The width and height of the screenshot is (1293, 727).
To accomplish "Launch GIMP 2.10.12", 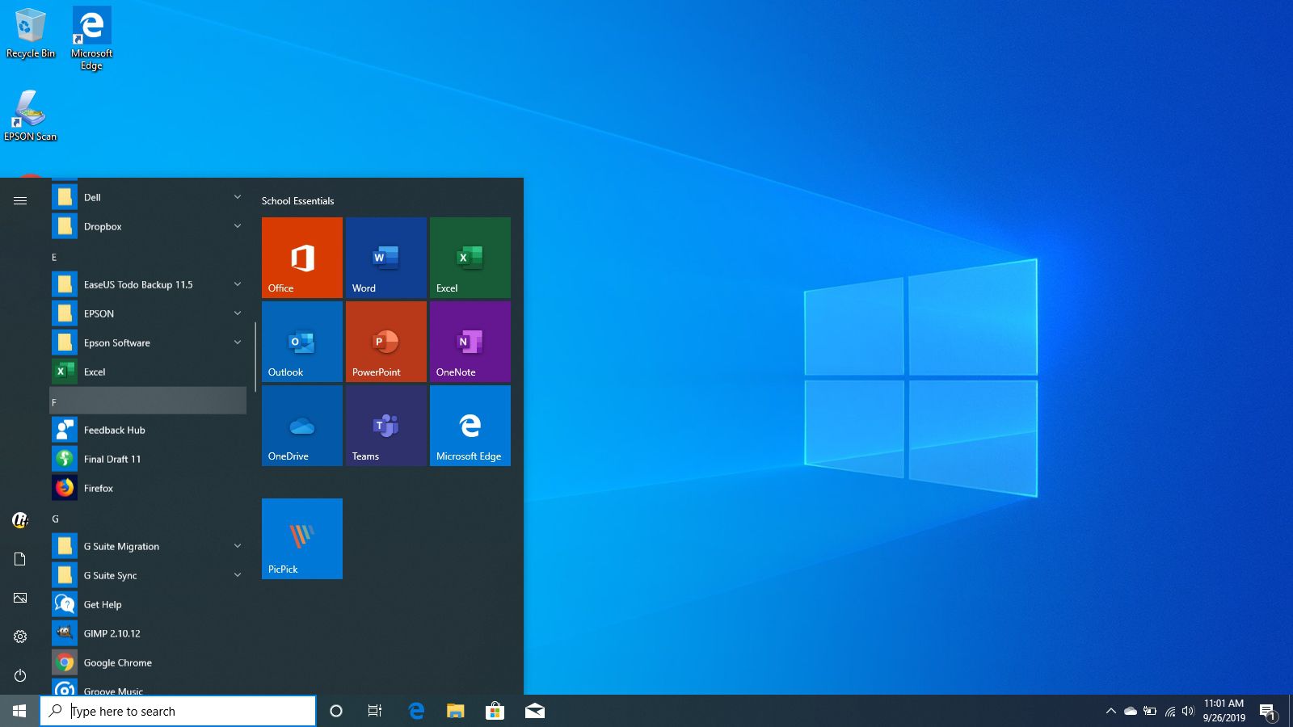I will point(148,633).
